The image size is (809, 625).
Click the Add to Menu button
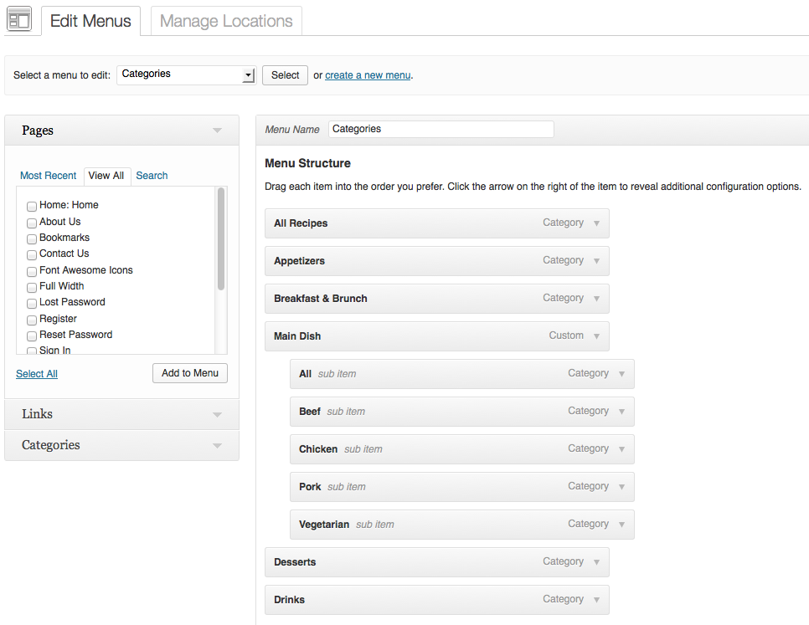click(x=190, y=373)
